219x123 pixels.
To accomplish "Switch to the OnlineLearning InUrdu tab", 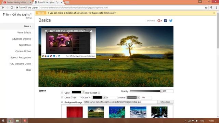I will 17,2.
